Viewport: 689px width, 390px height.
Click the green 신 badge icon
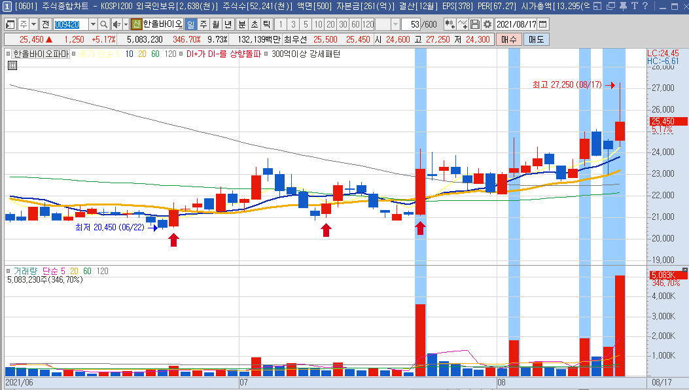pos(136,24)
